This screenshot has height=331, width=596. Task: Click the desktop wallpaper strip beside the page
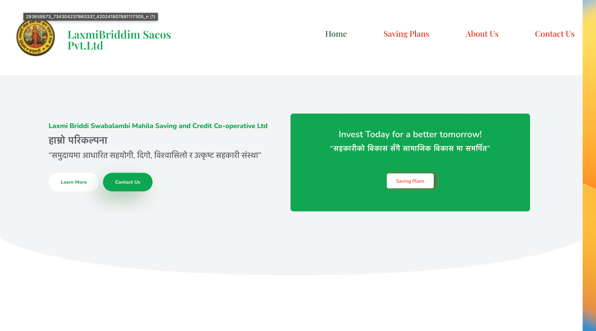589,162
